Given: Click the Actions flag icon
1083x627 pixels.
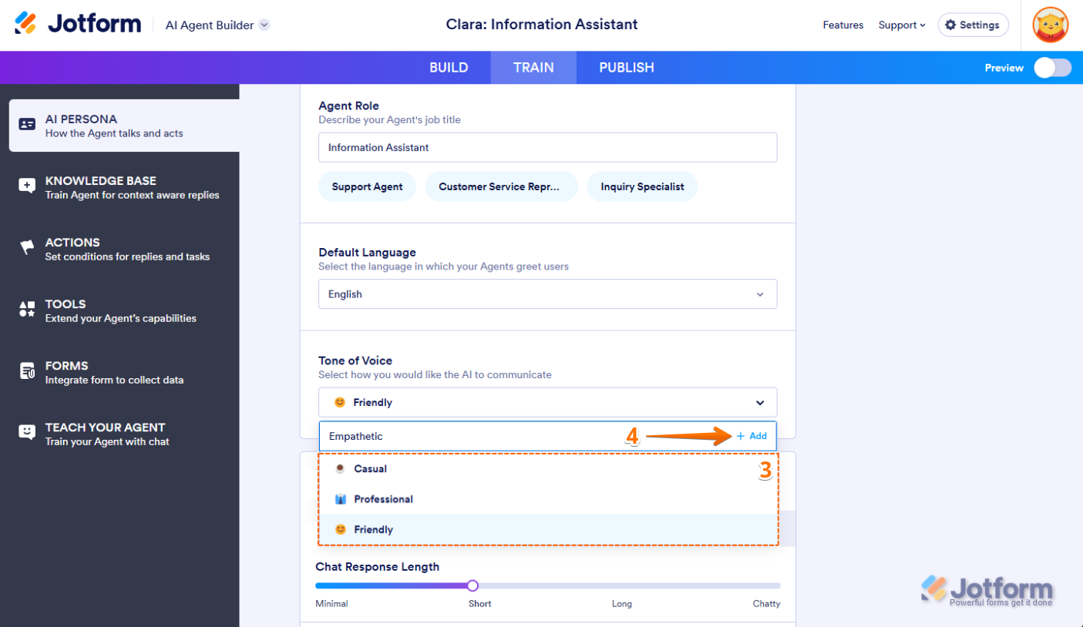Looking at the screenshot, I should tap(27, 248).
